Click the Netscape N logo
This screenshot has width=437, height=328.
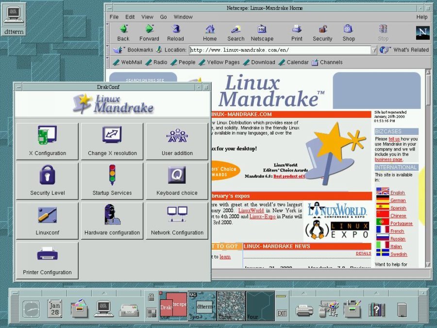[x=423, y=33]
